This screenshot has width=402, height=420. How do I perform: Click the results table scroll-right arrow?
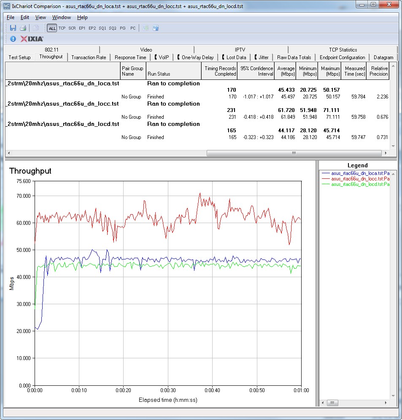pos(386,153)
